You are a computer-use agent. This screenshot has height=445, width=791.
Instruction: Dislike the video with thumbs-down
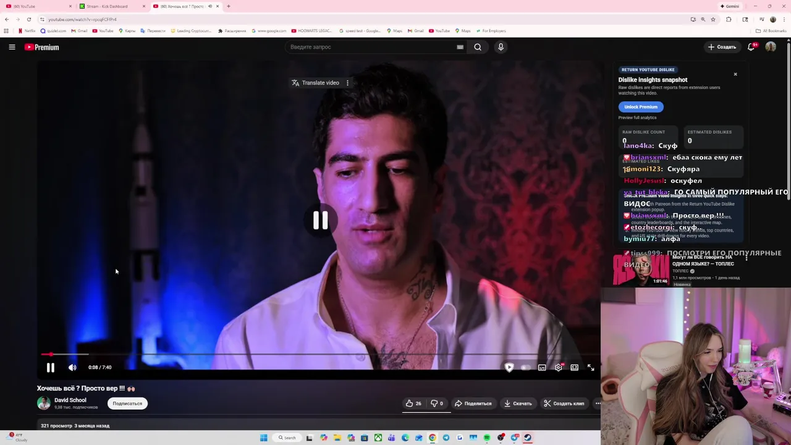(x=437, y=404)
